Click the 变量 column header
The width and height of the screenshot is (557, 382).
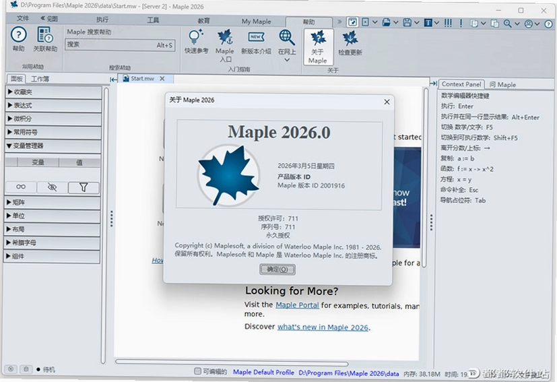pyautogui.click(x=38, y=162)
